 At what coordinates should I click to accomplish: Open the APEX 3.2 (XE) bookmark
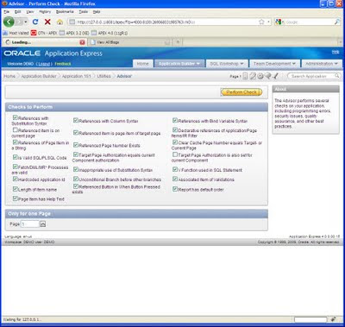[74, 33]
